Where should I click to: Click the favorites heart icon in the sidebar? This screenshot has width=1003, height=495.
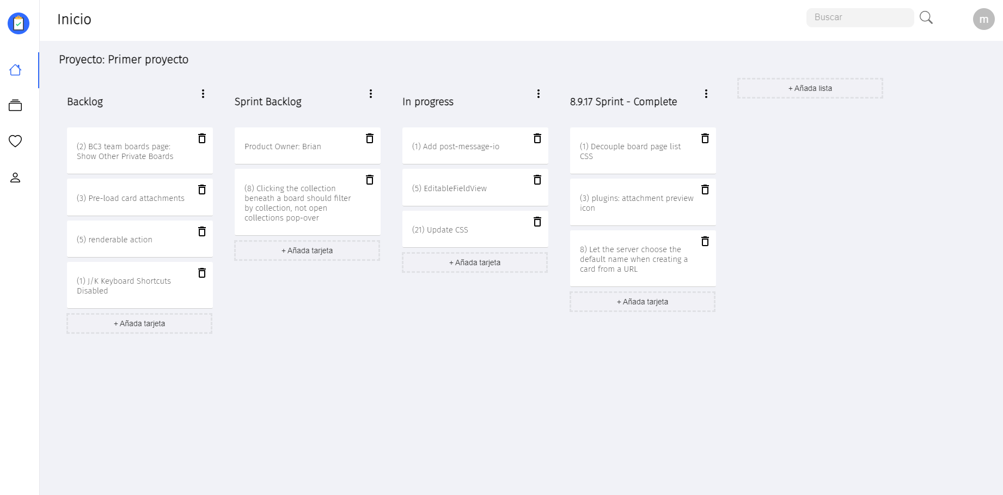[15, 141]
